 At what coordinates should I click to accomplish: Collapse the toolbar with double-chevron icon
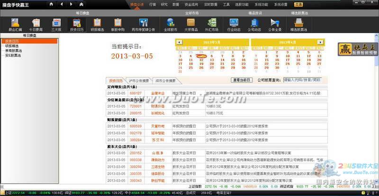click(x=81, y=4)
